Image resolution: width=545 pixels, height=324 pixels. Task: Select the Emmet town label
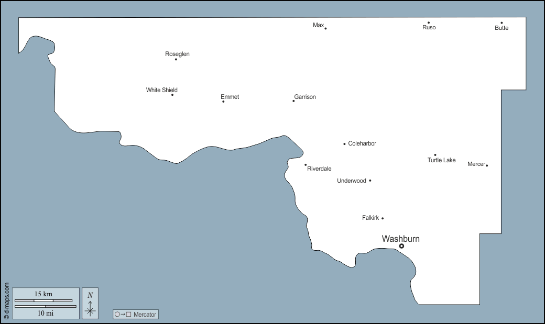(230, 97)
